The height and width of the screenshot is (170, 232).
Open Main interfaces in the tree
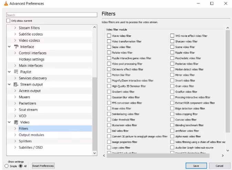[x=31, y=65]
